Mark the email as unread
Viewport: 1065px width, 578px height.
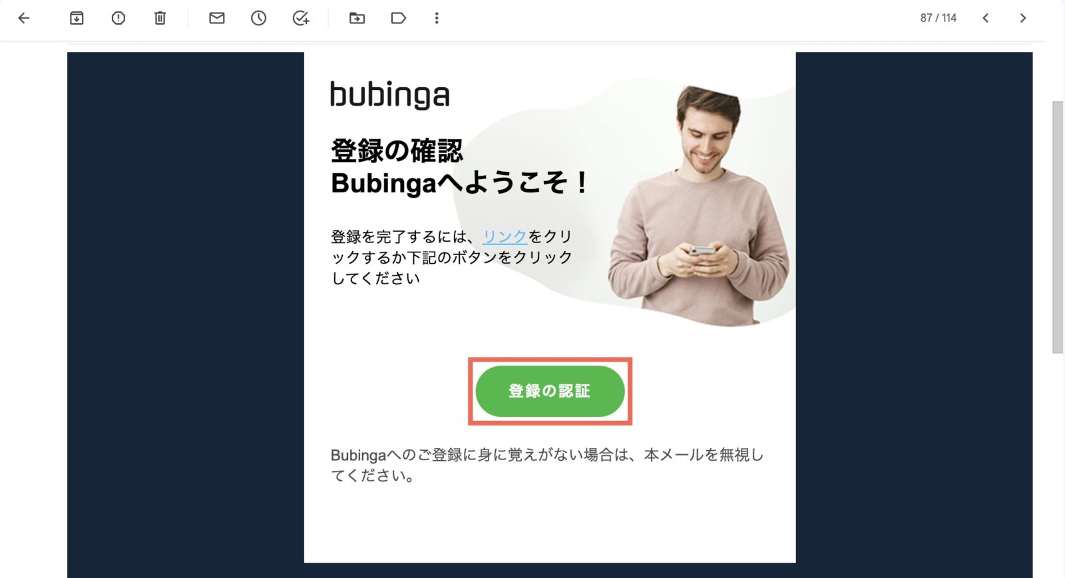point(217,18)
